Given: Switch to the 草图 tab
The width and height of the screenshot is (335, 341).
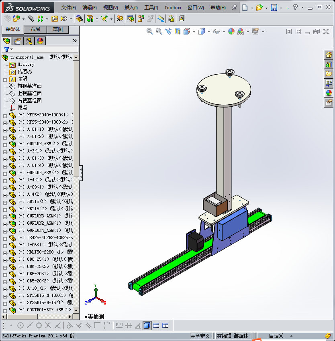Looking at the screenshot, I should tap(57, 29).
